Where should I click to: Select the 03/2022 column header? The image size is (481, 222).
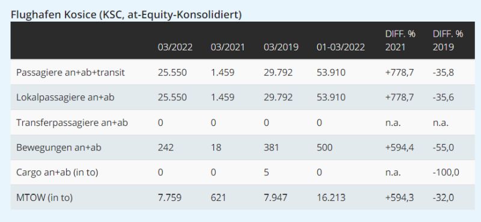tap(175, 47)
